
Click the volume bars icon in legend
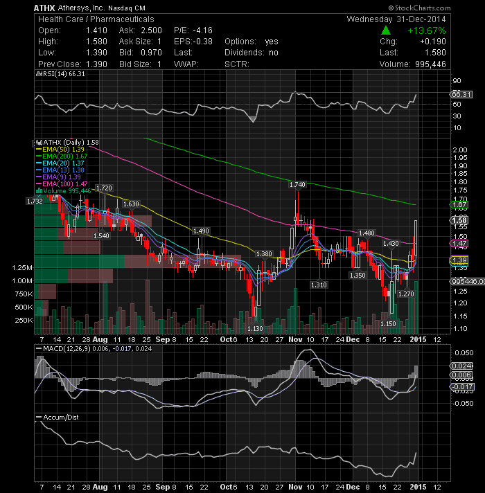coord(39,191)
